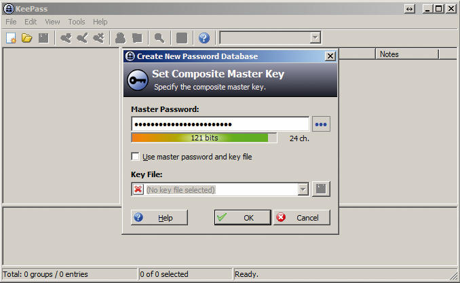Expand the toolbar quick search dropdown

click(315, 38)
